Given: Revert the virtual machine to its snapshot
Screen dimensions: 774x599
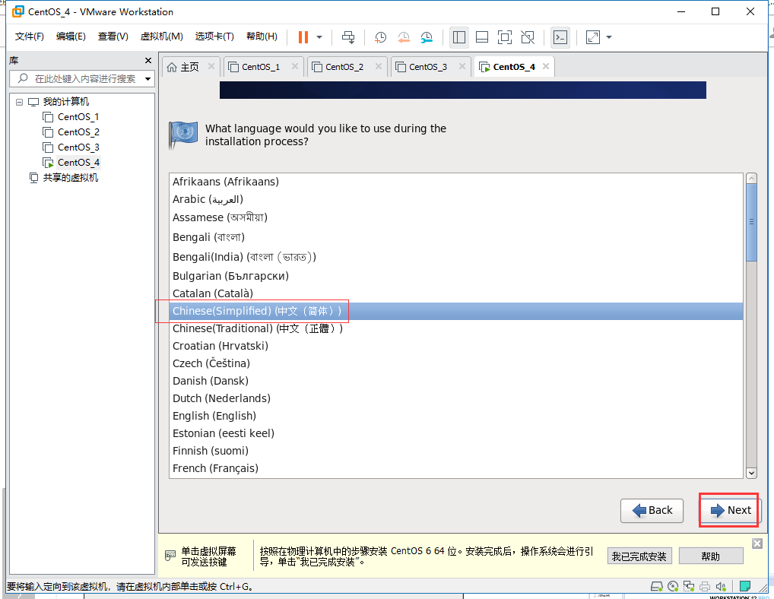Looking at the screenshot, I should click(x=403, y=37).
